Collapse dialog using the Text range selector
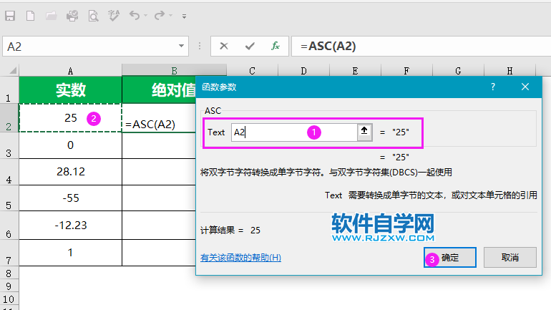 [x=365, y=132]
